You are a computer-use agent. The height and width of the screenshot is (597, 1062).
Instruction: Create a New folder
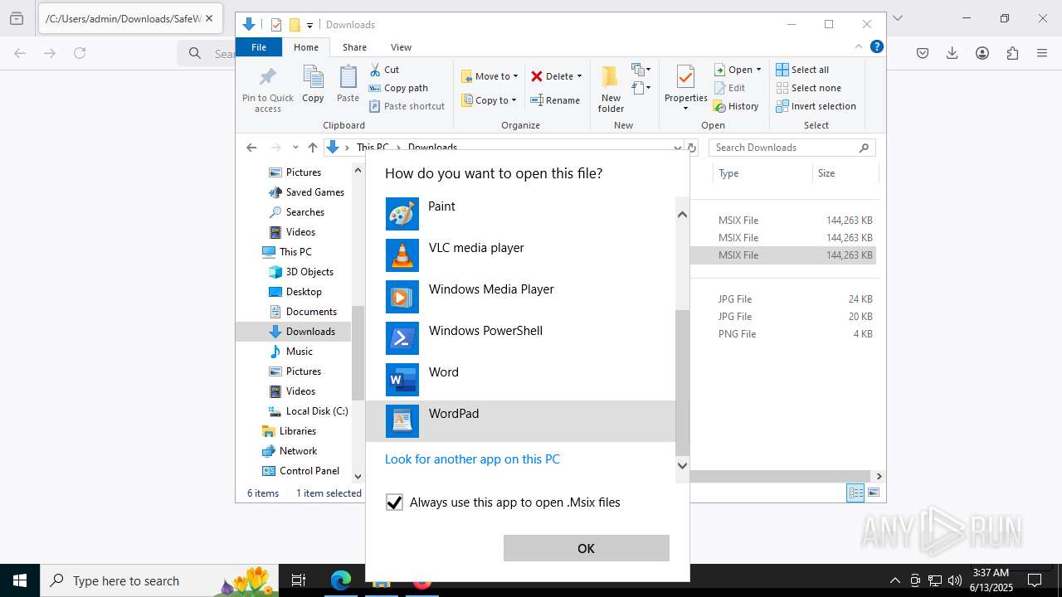pyautogui.click(x=611, y=89)
